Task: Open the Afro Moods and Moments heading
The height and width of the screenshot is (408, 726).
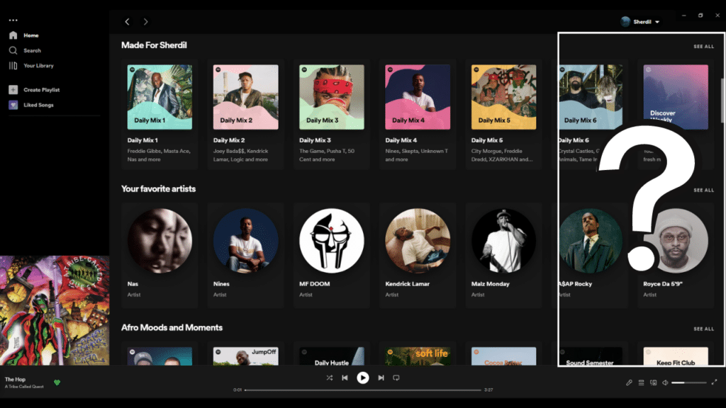Action: 172,327
